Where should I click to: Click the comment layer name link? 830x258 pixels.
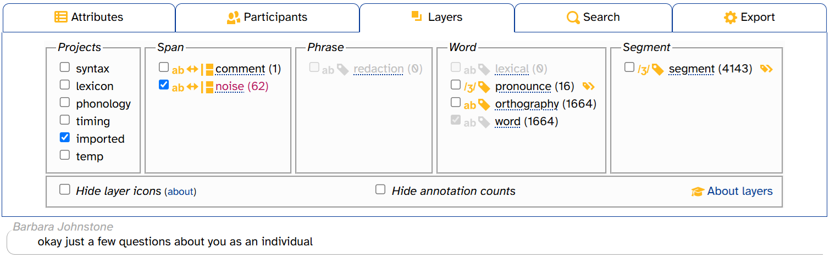tap(240, 69)
